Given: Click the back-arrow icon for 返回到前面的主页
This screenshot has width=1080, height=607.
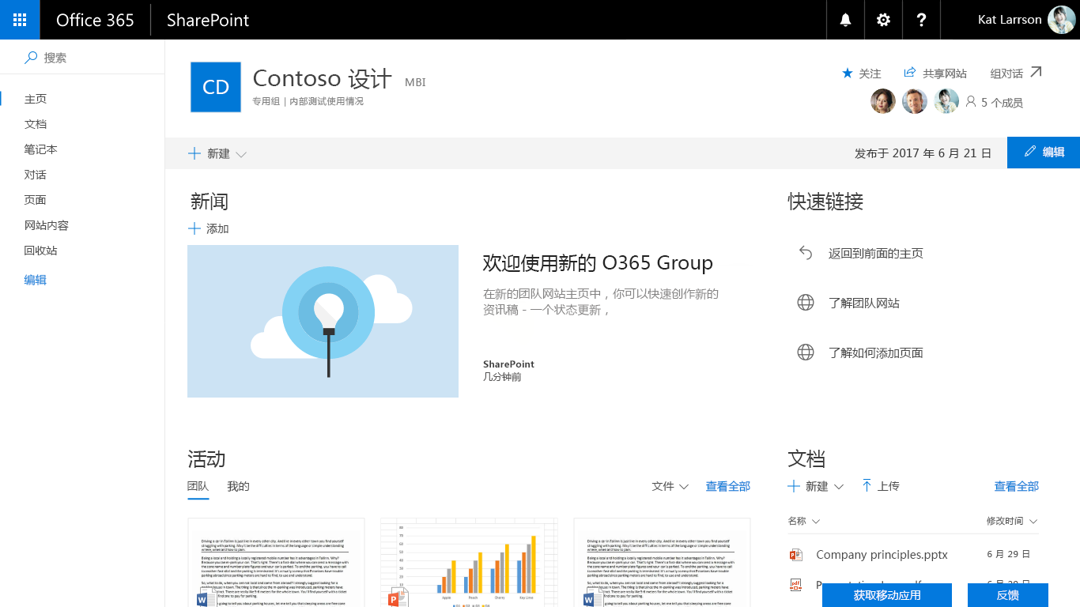Looking at the screenshot, I should coord(806,253).
